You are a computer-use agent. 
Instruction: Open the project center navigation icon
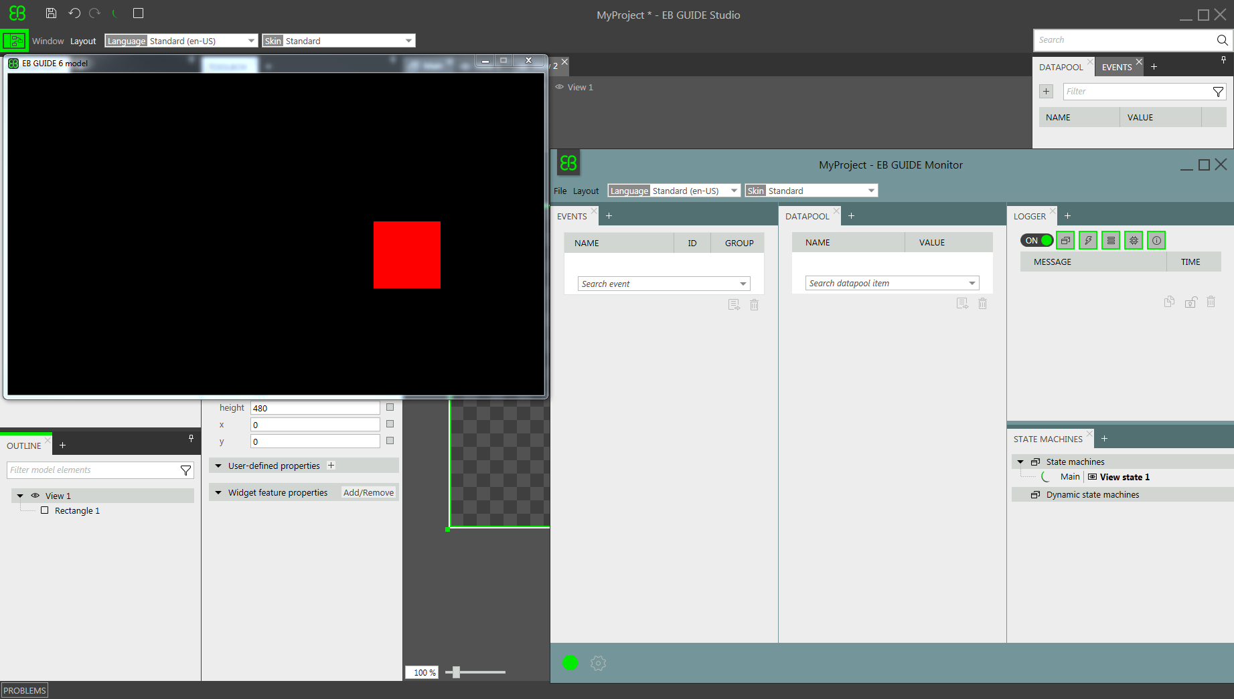point(14,41)
